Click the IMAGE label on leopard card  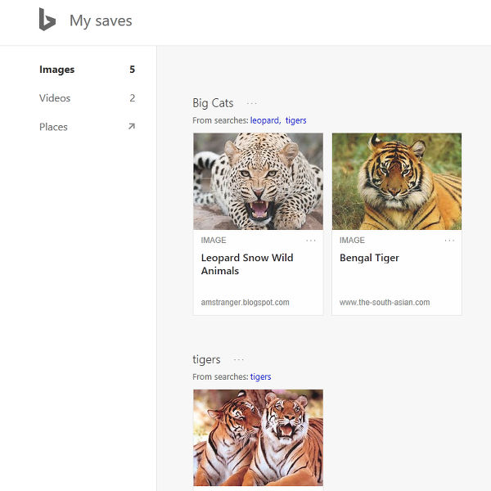click(x=214, y=240)
